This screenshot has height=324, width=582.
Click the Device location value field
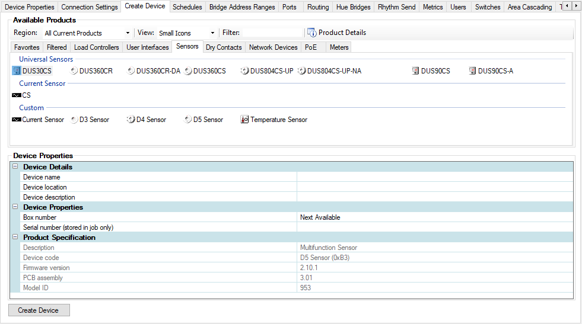(435, 187)
